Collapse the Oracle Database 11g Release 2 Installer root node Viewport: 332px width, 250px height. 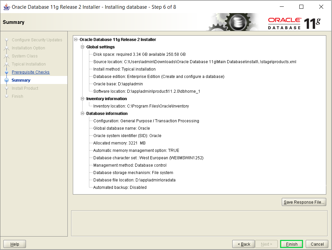pyautogui.click(x=76, y=40)
